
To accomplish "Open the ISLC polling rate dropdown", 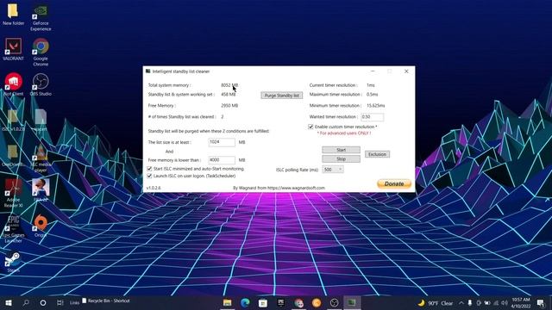I will 333,170.
